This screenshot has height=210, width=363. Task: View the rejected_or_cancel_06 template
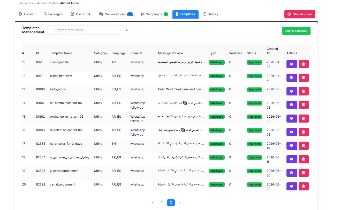pos(292,132)
